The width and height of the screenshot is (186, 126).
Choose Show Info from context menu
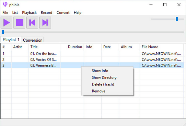point(100,71)
